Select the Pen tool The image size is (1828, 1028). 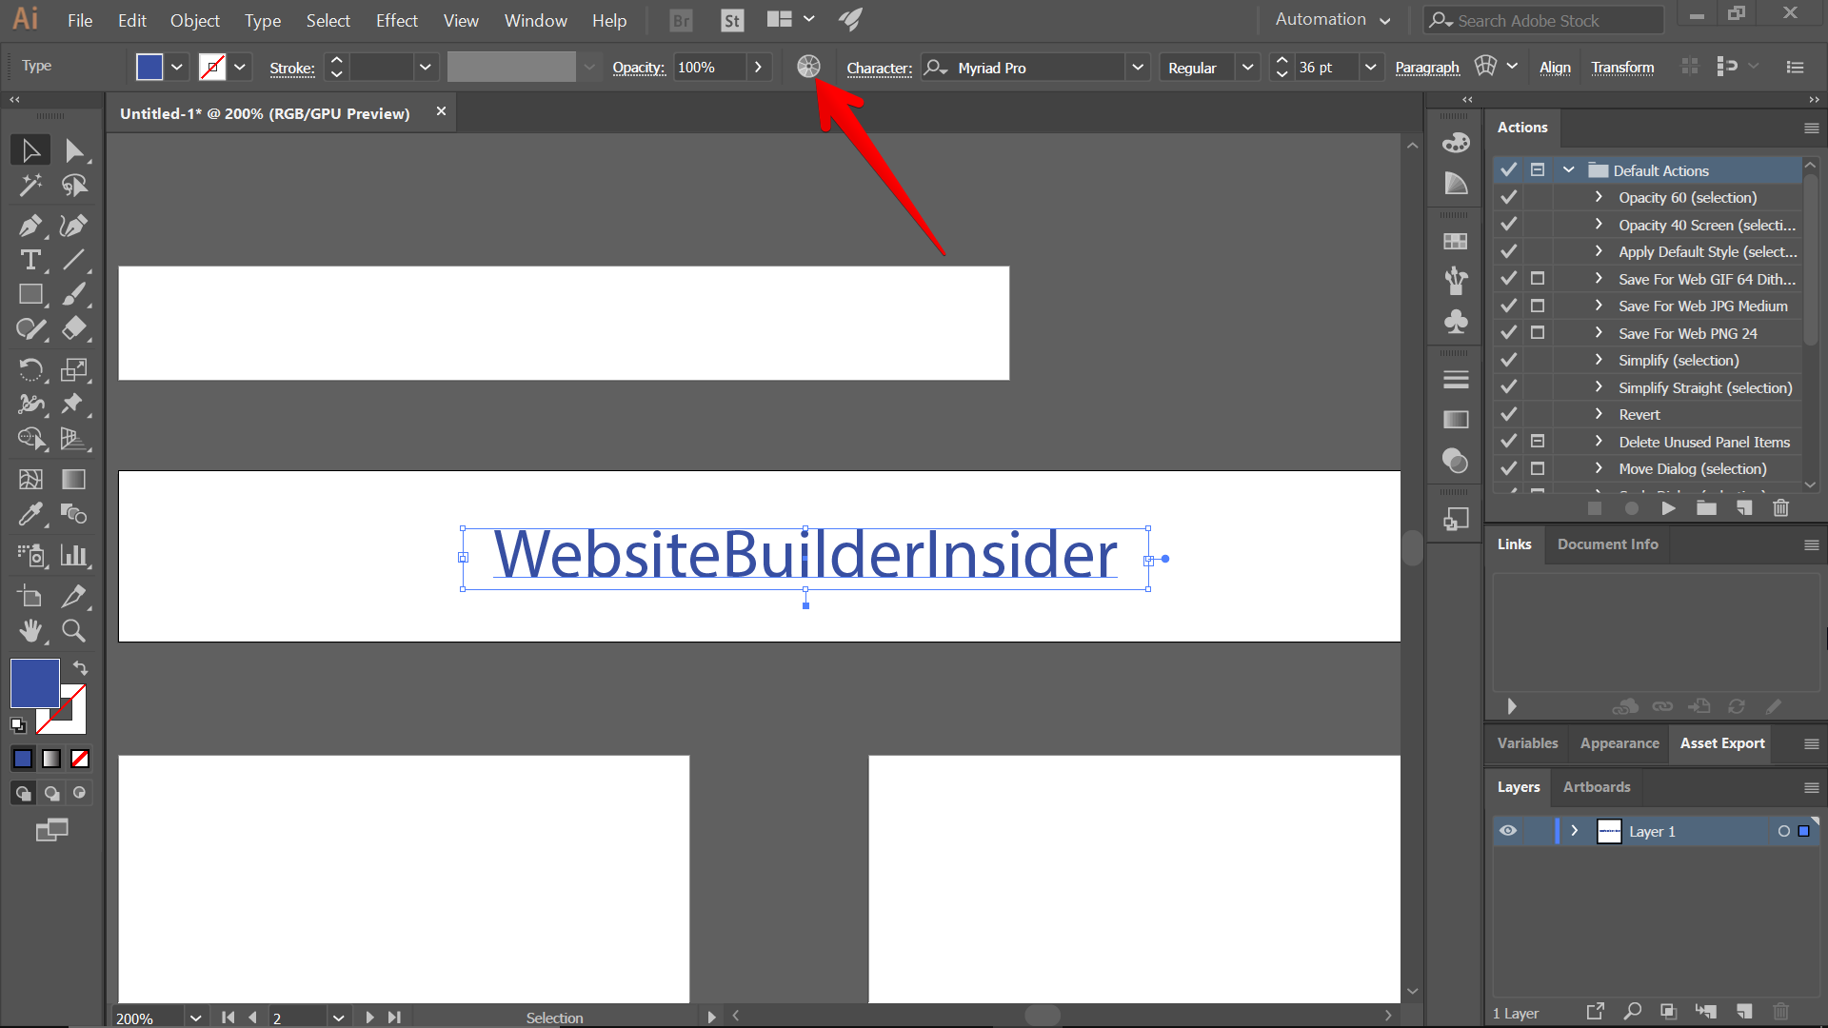(x=30, y=226)
